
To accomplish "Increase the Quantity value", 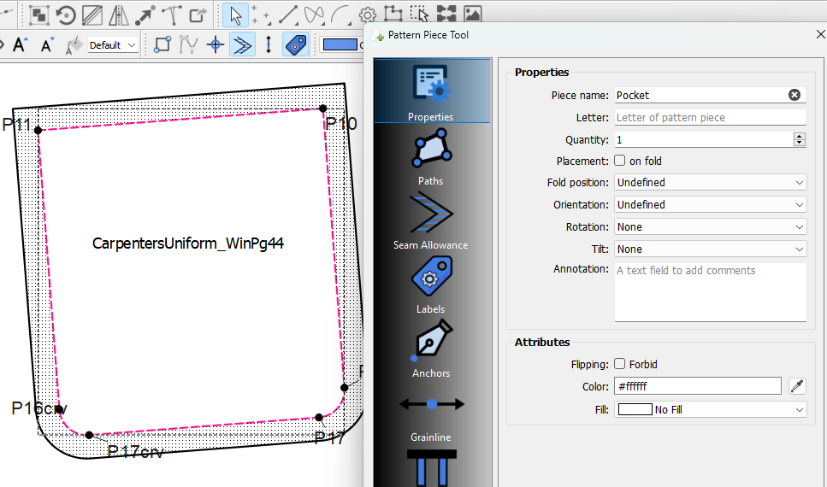I will click(x=800, y=136).
